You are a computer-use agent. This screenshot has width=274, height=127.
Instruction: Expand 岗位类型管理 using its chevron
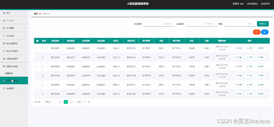click(25, 51)
